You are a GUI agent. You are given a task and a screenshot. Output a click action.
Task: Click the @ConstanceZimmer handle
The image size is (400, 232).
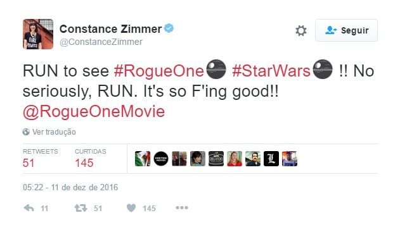coord(101,42)
